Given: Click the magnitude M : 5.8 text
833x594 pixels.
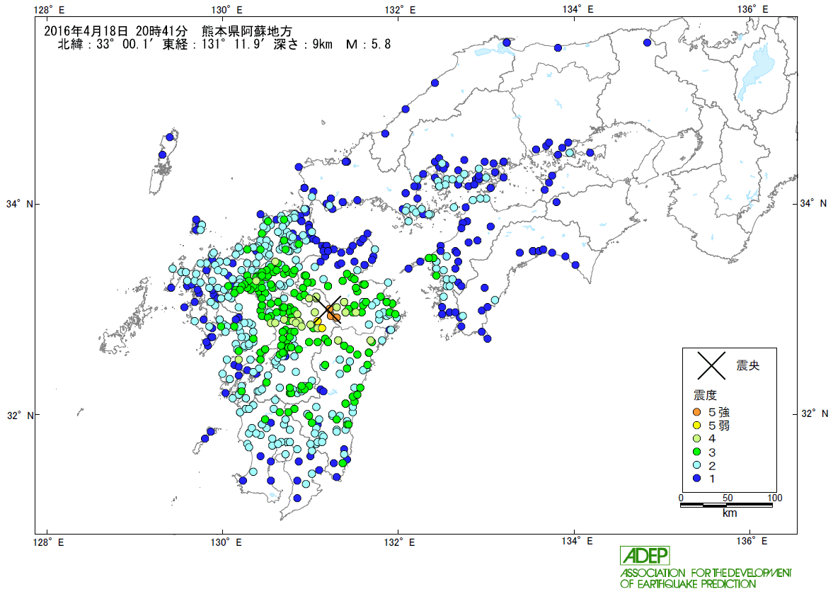Looking at the screenshot, I should pos(368,45).
